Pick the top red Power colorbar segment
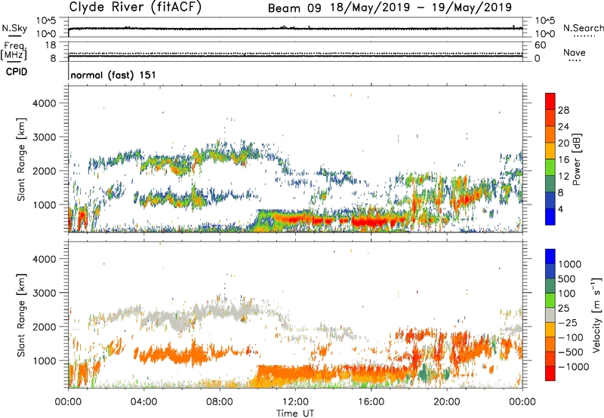 point(550,101)
